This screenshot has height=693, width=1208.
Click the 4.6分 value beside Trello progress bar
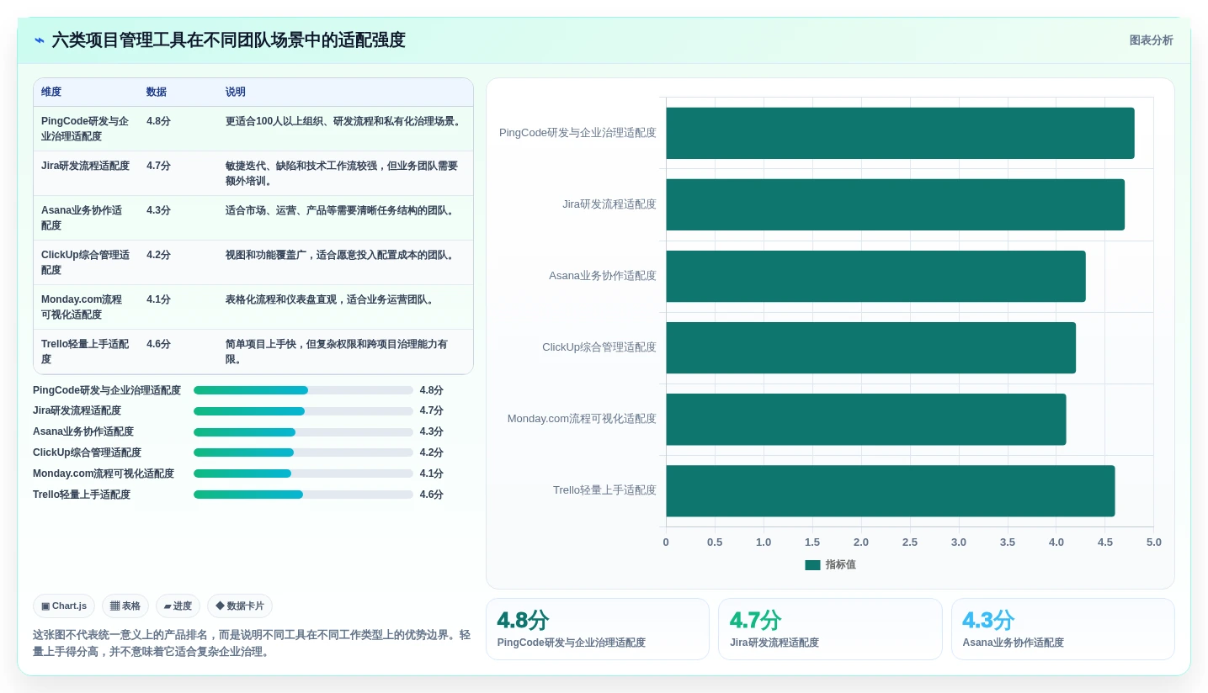pos(432,495)
